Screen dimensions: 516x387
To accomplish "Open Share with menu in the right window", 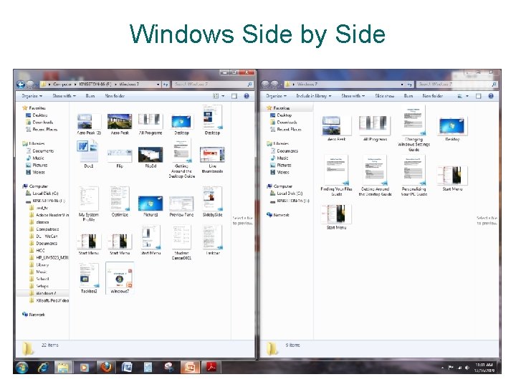I will [353, 96].
